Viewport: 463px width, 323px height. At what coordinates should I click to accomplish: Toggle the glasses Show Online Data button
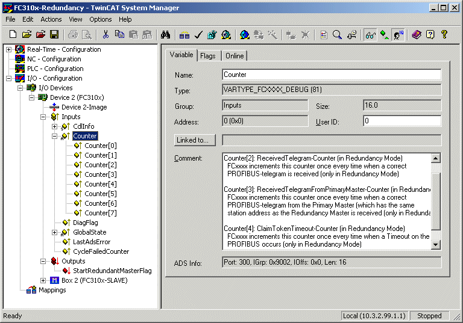click(x=370, y=35)
